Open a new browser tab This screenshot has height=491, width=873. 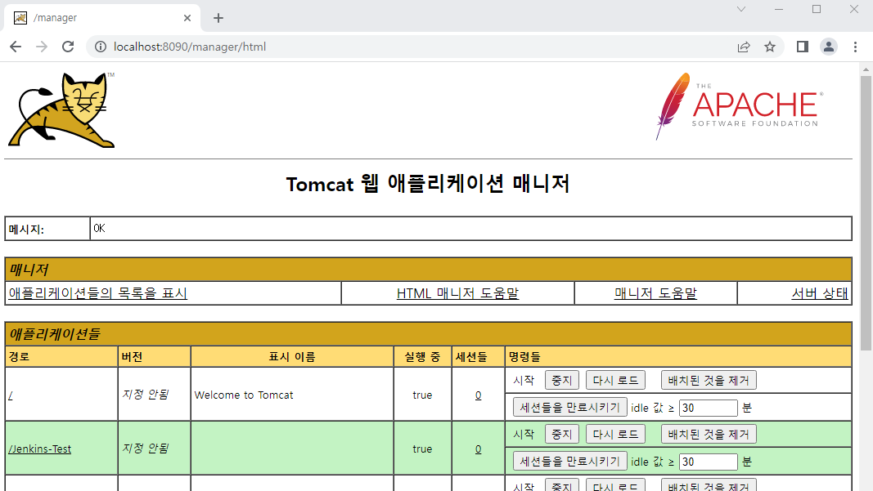click(x=218, y=18)
